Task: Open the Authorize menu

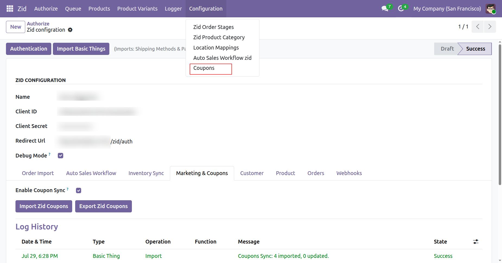Action: (46, 9)
